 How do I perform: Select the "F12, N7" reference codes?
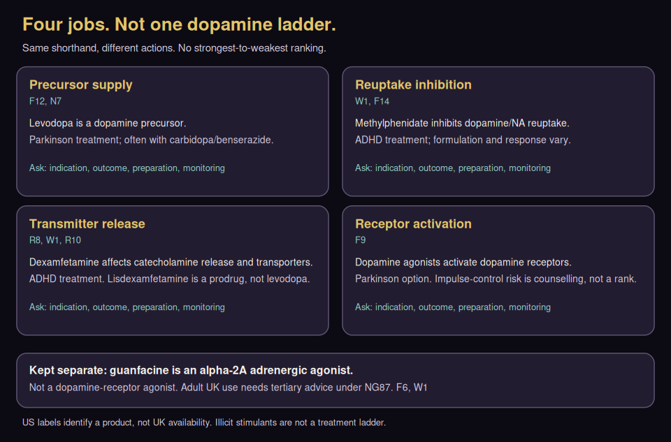(45, 101)
